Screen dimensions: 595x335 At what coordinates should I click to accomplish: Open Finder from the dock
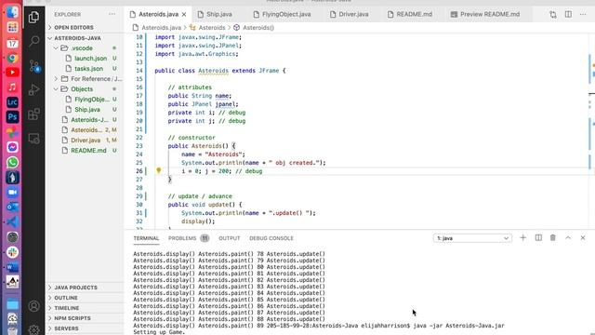(12, 12)
